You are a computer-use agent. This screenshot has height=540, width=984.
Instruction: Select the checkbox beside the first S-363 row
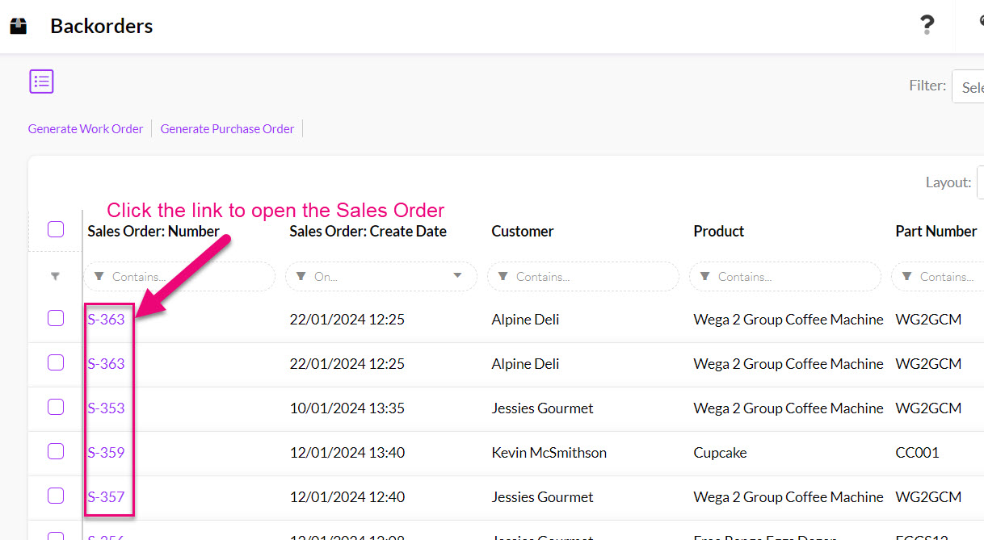point(55,317)
